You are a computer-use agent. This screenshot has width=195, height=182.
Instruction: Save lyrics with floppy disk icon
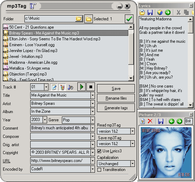coord(150,12)
